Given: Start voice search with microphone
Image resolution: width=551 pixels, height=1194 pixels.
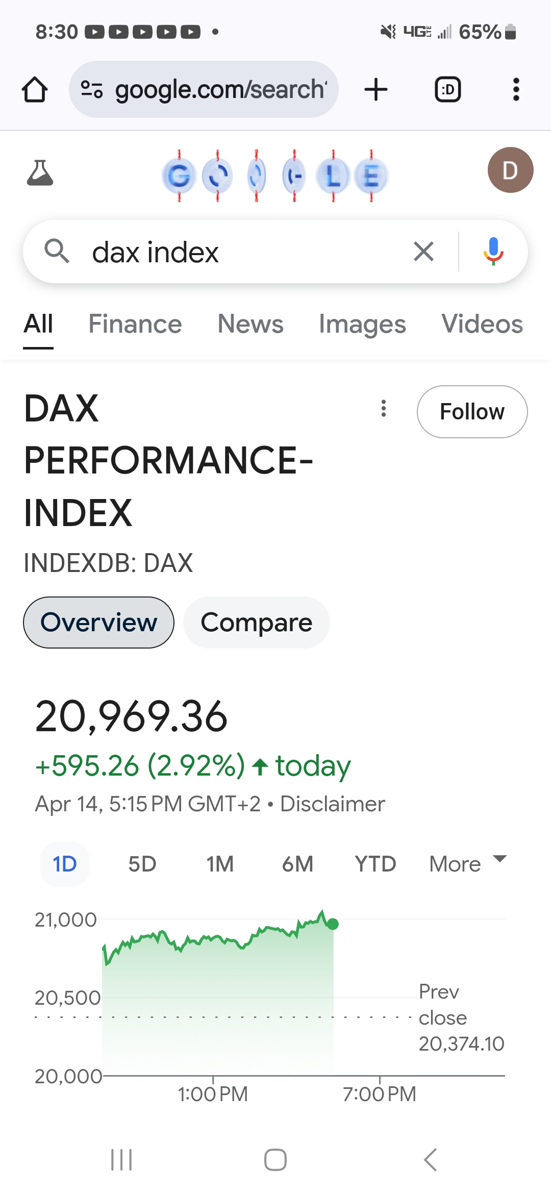Looking at the screenshot, I should 493,252.
